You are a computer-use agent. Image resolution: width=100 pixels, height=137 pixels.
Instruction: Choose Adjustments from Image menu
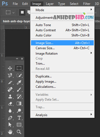[62, 18]
